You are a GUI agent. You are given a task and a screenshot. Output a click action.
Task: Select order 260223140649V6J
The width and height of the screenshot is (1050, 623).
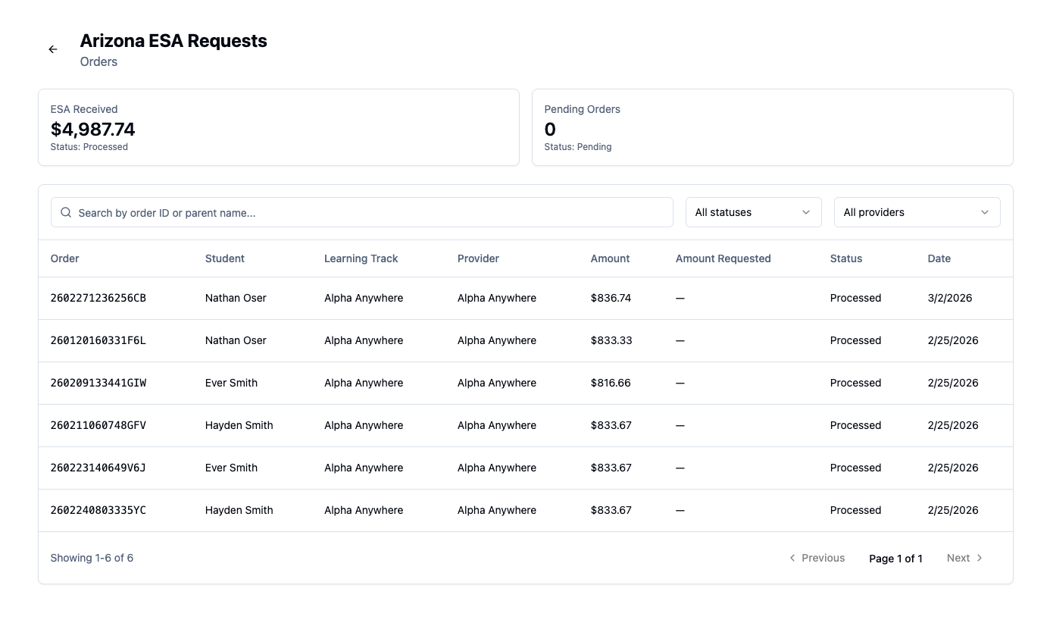(x=98, y=468)
